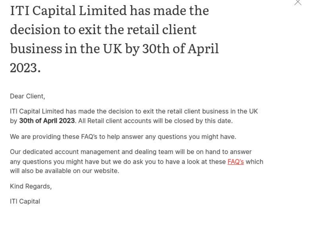
Task: Click the 'All Retail client accounts will be closed' sentence
Action: (x=155, y=121)
